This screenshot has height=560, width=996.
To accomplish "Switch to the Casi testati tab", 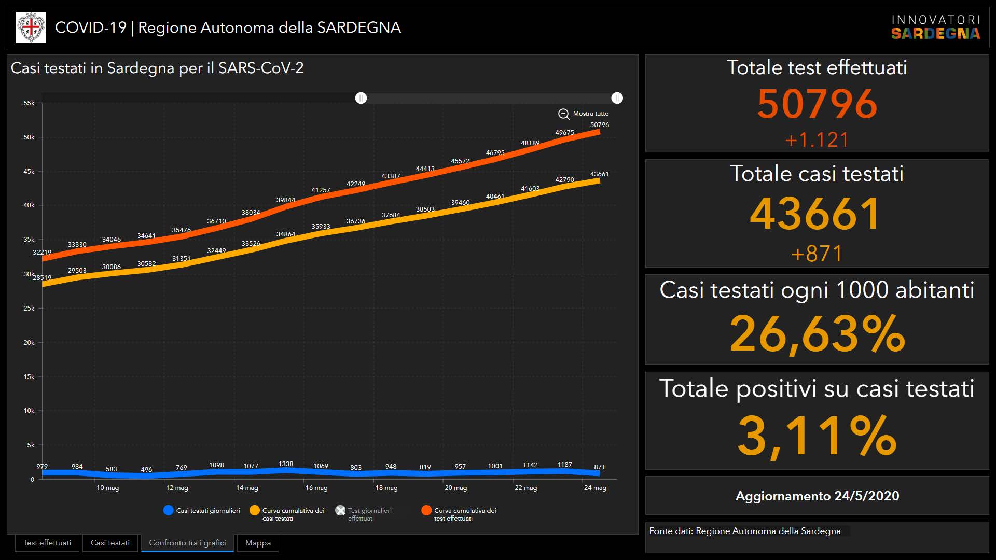I will tap(110, 543).
